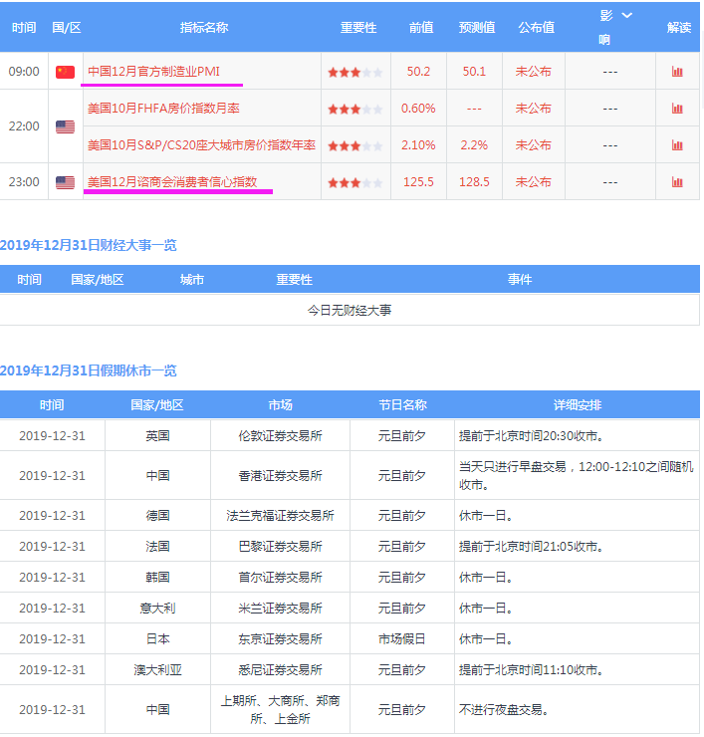Click the 今日无财经大事 message
This screenshot has width=704, height=737.
point(350,310)
